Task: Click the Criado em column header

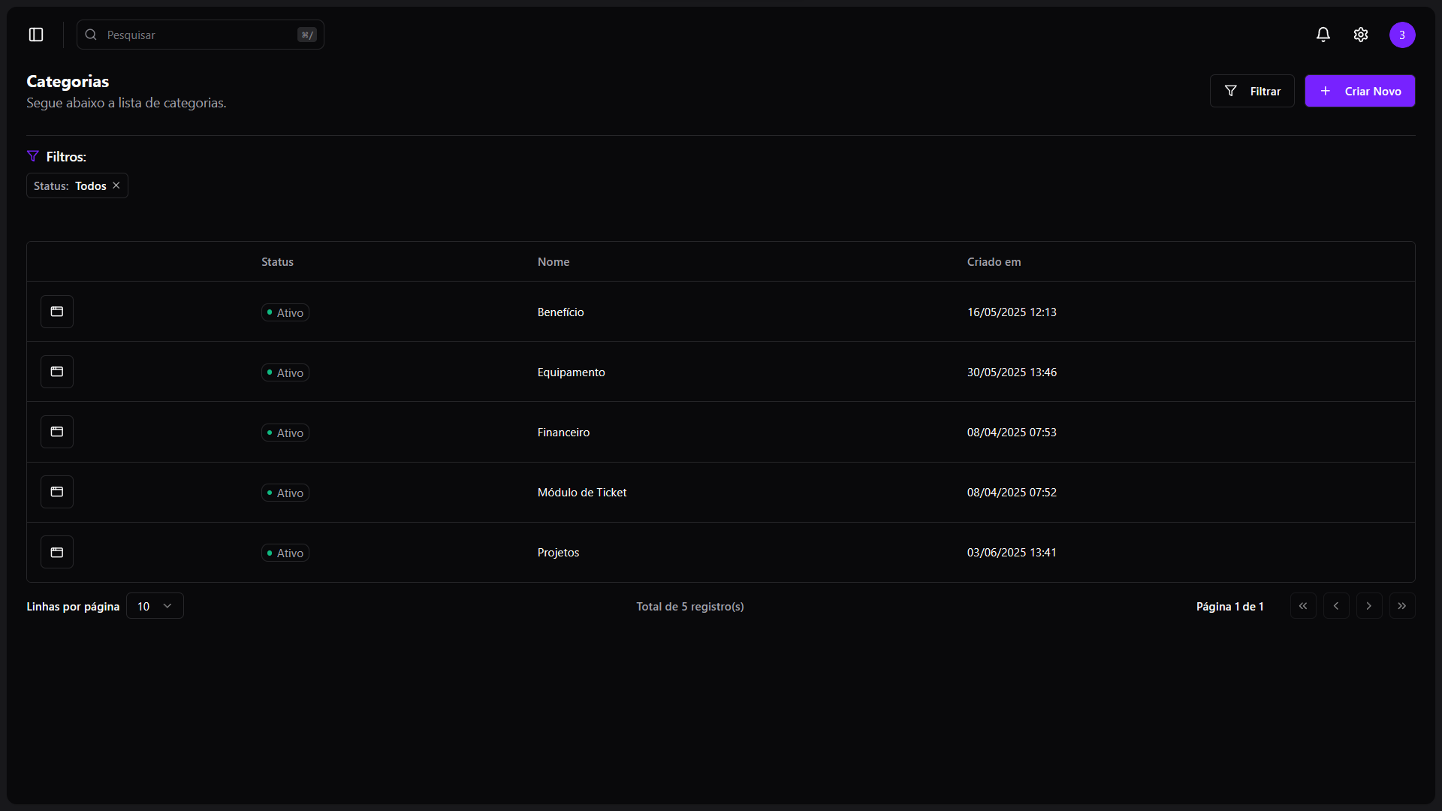Action: click(x=994, y=262)
